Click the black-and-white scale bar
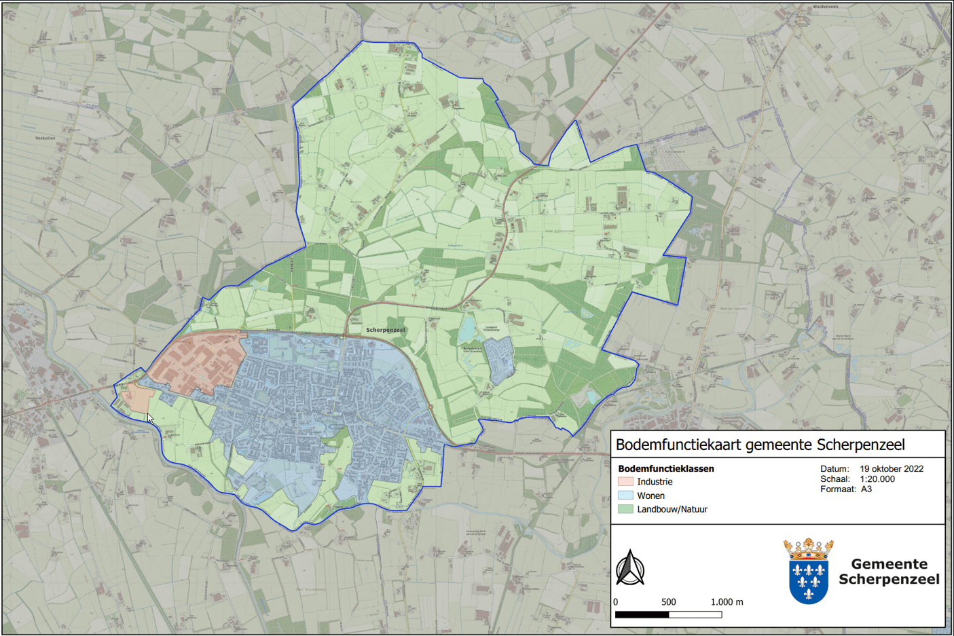 point(668,615)
